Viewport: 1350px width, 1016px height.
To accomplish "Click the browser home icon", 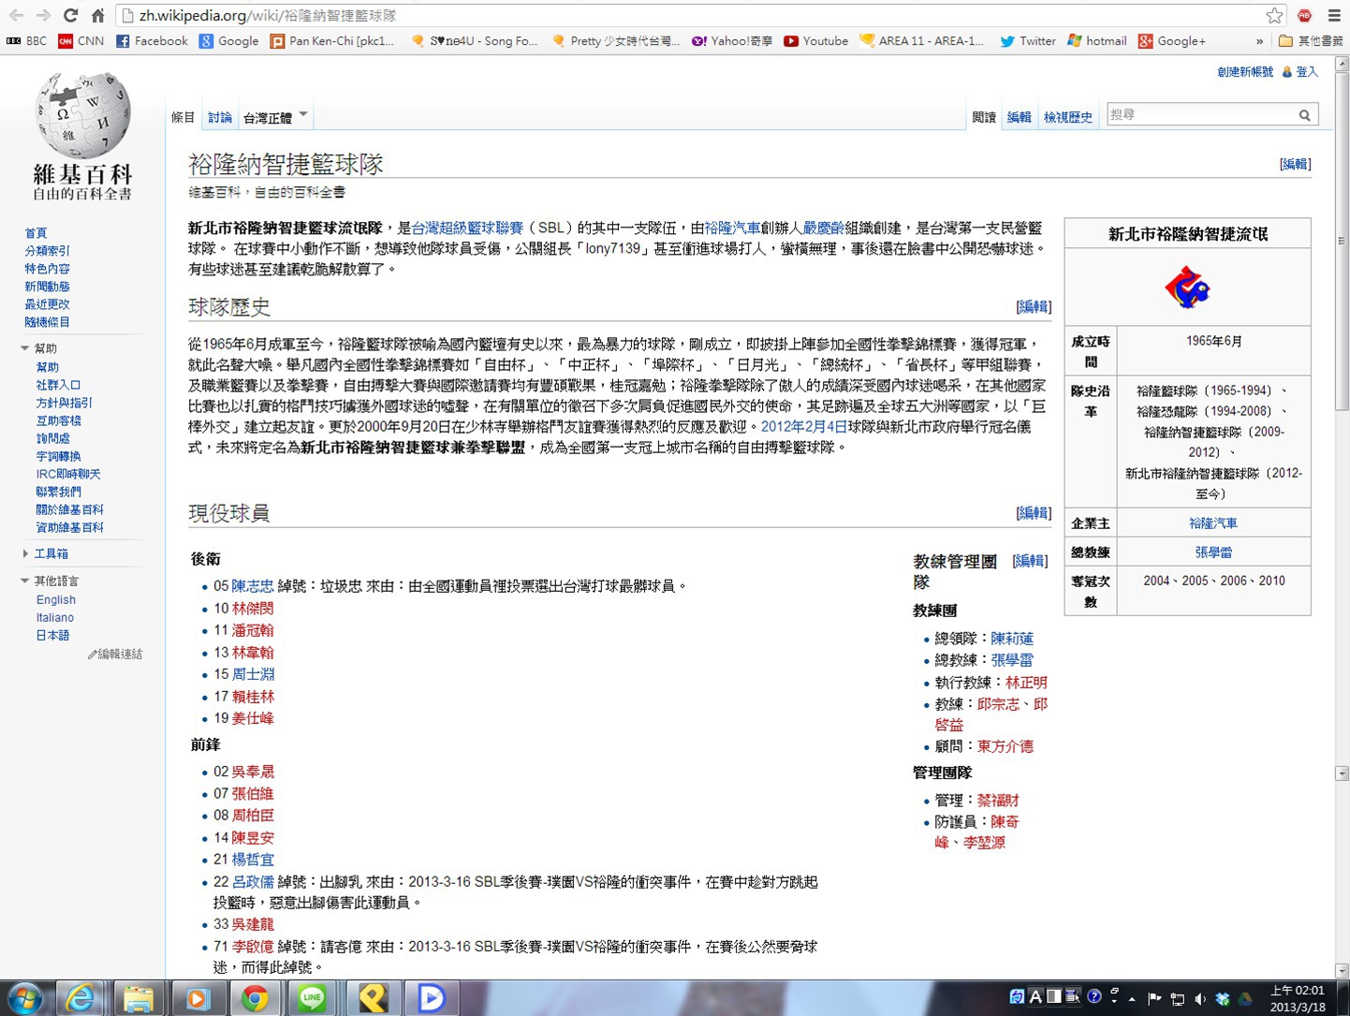I will pyautogui.click(x=97, y=15).
